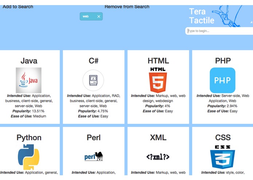The height and width of the screenshot is (180, 253).
Task: Click C#'s Popularity 4.75% text
Action: tap(93, 111)
